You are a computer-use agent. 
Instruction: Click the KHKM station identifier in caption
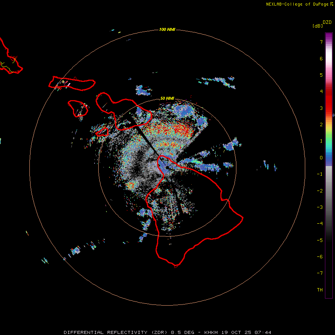tap(211, 332)
